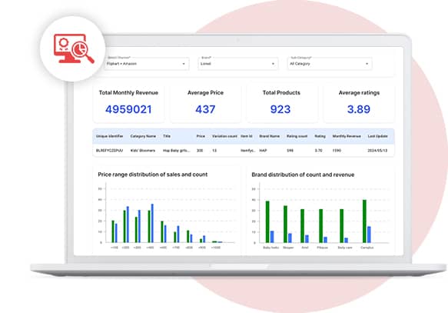448x313 pixels.
Task: Click the 2024/05/13 last update cell
Action: pos(377,151)
